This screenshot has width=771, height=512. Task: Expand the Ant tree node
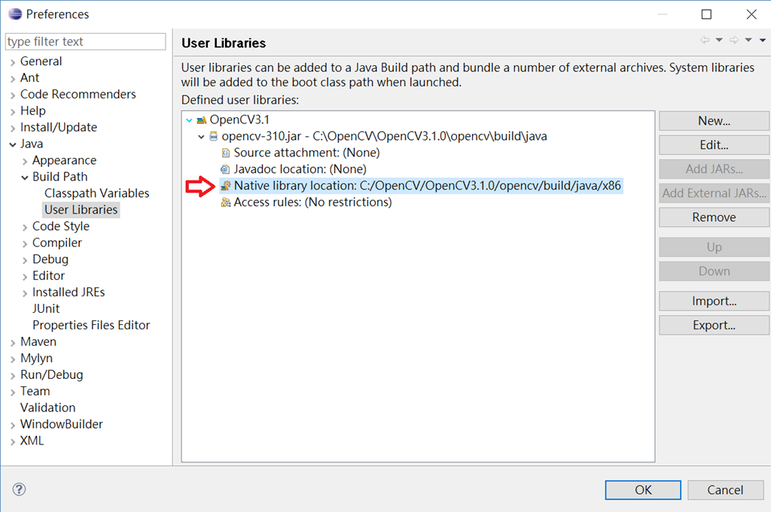[x=13, y=78]
